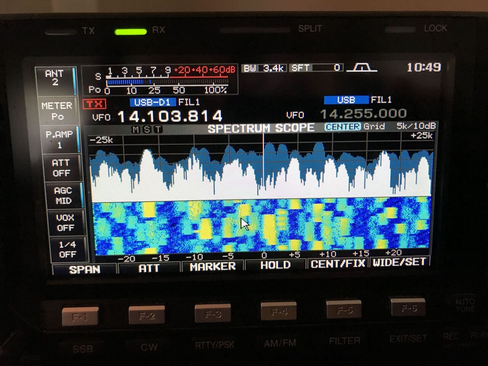Click the red TX indicator
This screenshot has height=366, width=488.
pyautogui.click(x=95, y=104)
